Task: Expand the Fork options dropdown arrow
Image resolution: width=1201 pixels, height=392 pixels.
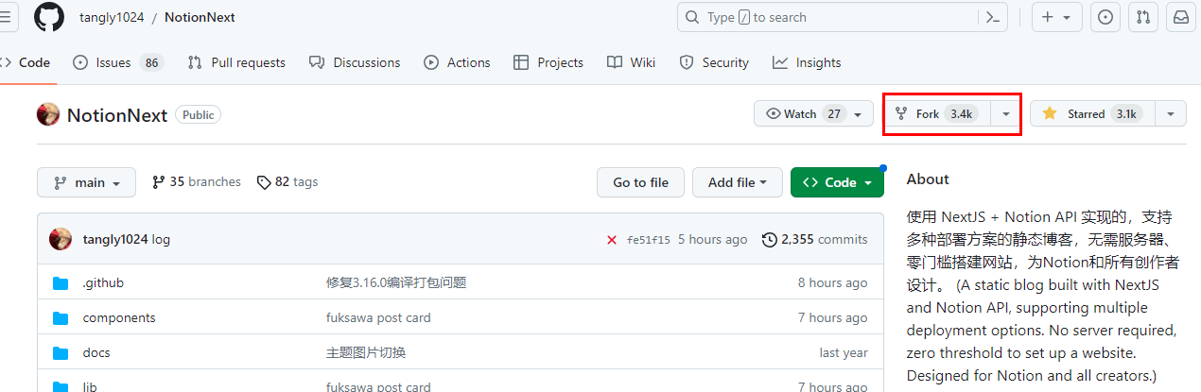Action: (1006, 114)
